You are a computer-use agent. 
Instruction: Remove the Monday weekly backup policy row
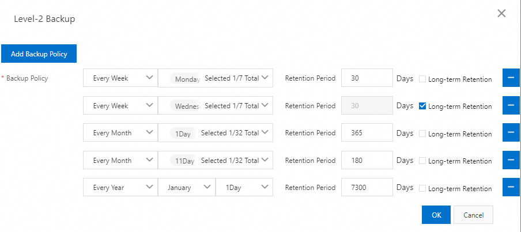[511, 78]
